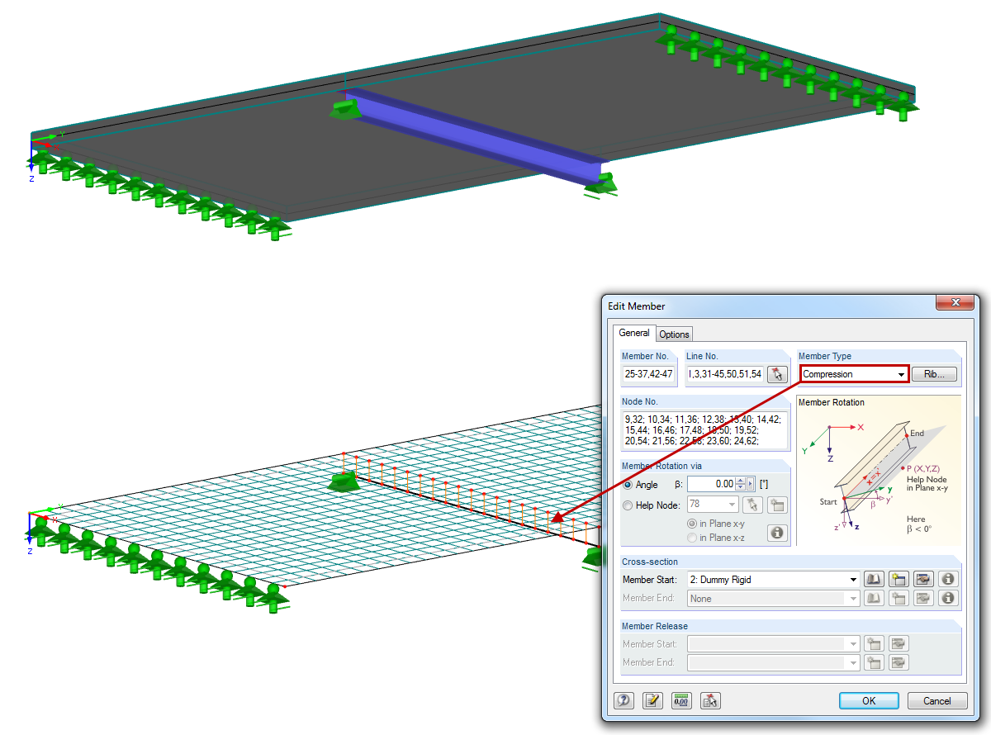The width and height of the screenshot is (991, 735).
Task: Click the angle β value field 0.00
Action: [711, 485]
